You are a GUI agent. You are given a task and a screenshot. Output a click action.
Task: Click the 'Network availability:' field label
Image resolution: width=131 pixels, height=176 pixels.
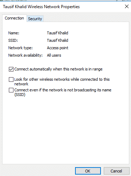tap(25, 55)
